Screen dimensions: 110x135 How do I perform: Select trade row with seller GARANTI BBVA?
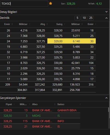coord(40,110)
